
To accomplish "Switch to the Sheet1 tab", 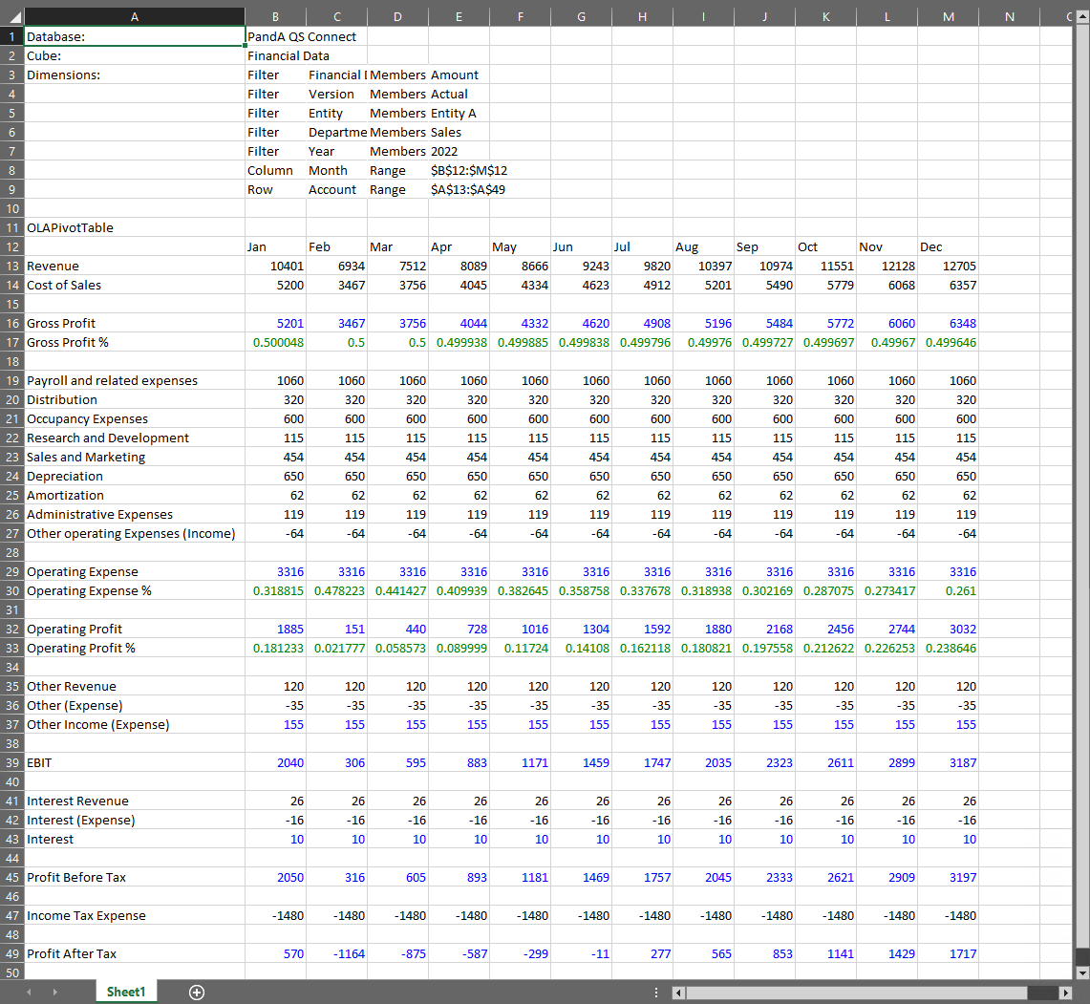I will tap(126, 992).
